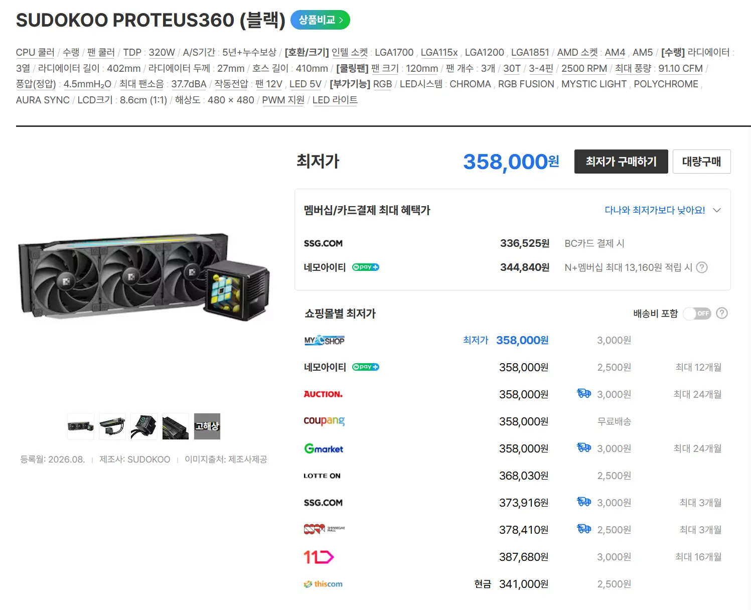Click the 320W TDP spec link
Viewport: 751px width, 610px height.
tap(162, 53)
